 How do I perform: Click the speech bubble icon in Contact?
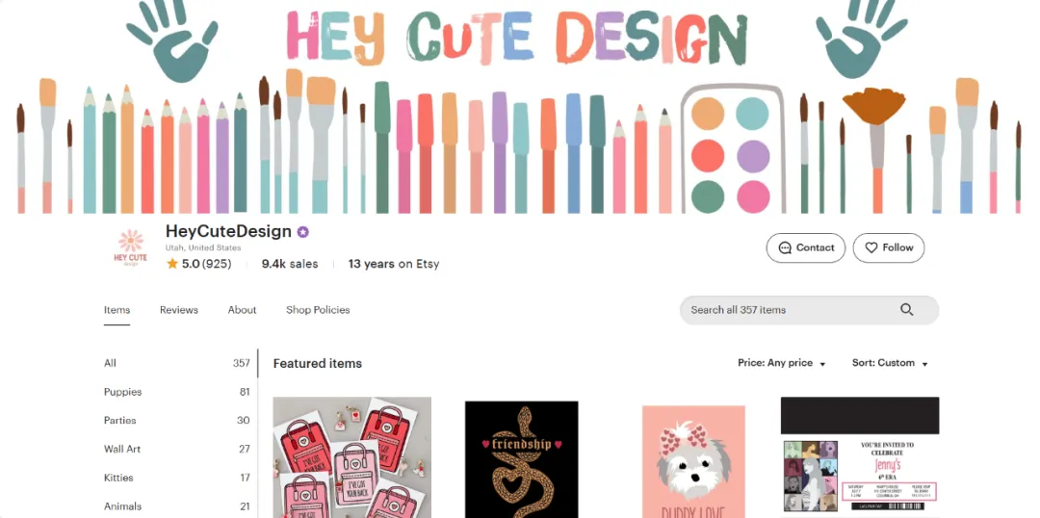(x=785, y=247)
